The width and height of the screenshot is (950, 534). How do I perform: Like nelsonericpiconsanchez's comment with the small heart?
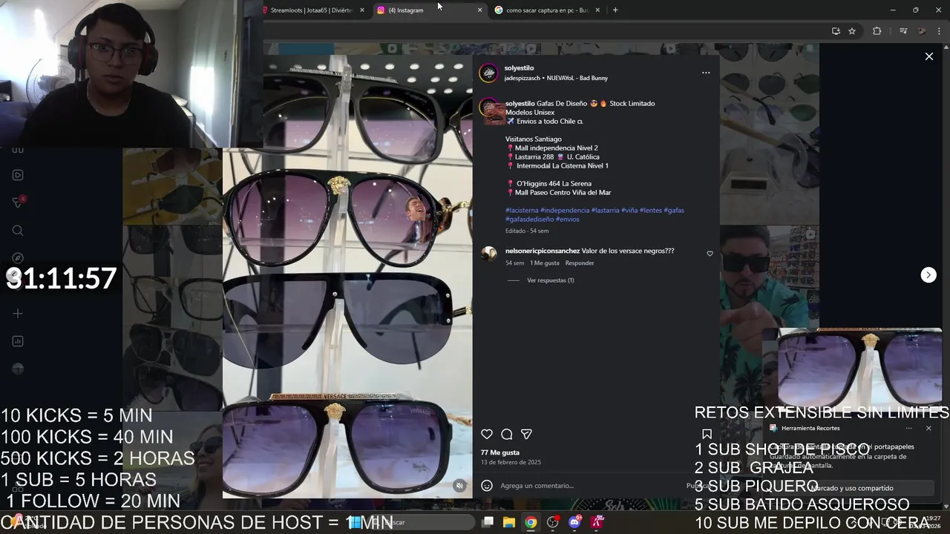710,254
